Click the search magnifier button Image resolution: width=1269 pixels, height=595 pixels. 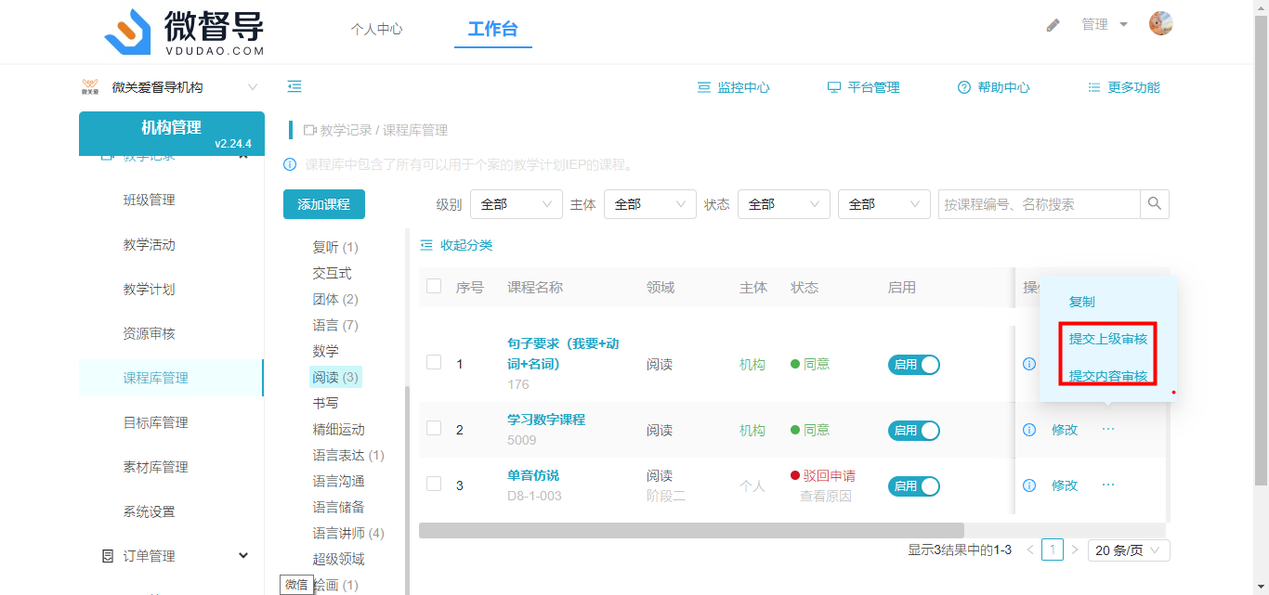[x=1155, y=204]
